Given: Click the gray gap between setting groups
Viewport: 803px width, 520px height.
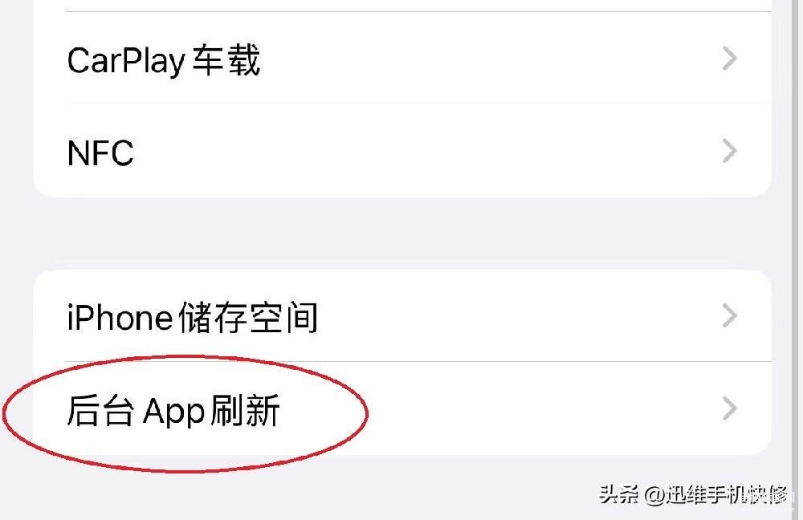Looking at the screenshot, I should (402, 234).
